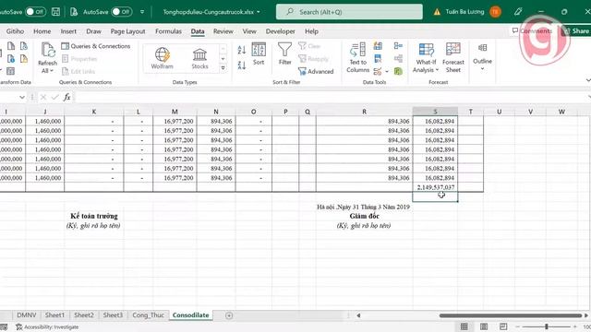Viewport: 591px width, 332px height.
Task: Open the Sort dialog
Action: point(259,53)
